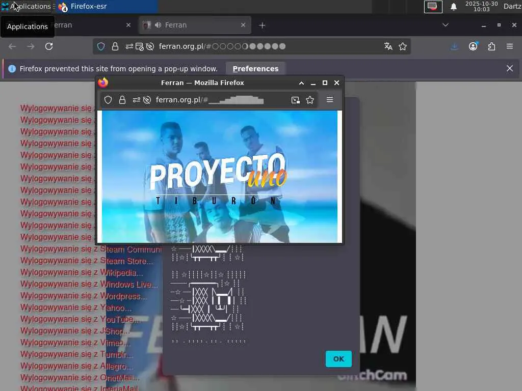Open pop-up blocker Preferences button
This screenshot has width=522, height=391.
coord(255,69)
